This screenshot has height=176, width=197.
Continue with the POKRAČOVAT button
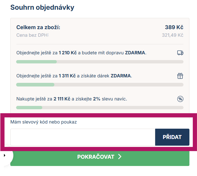click(100, 157)
